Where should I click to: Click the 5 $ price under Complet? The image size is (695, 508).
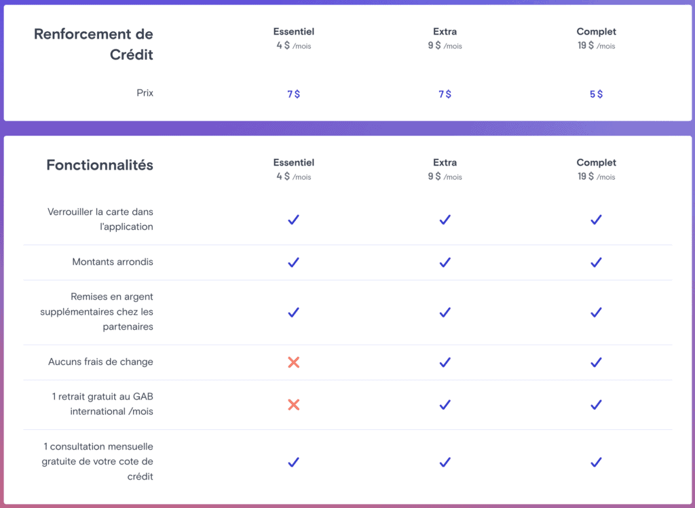click(596, 94)
